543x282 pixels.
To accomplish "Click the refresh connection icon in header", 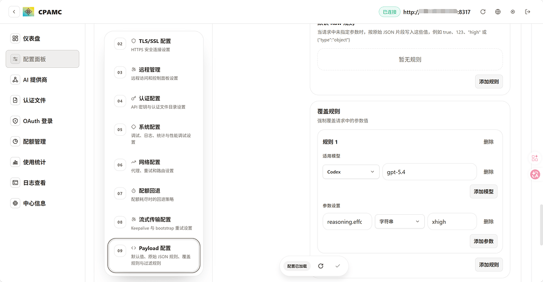I will [483, 12].
